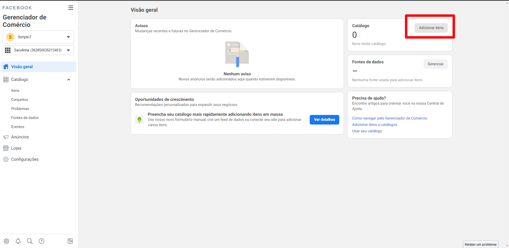The height and width of the screenshot is (248, 509).
Task: Click the lightbulb opportunity icon
Action: [139, 120]
